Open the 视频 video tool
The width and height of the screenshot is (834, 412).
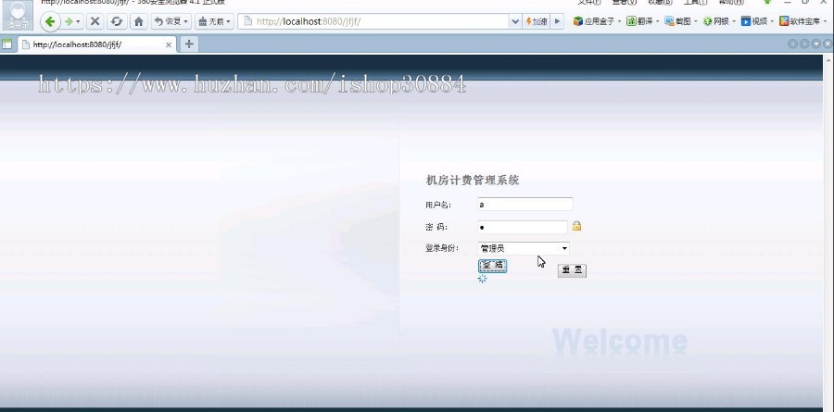(754, 22)
